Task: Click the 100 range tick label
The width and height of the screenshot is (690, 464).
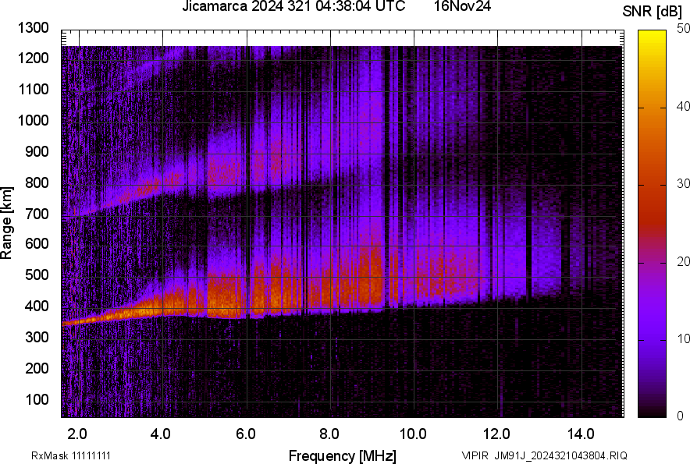Action: tap(37, 399)
